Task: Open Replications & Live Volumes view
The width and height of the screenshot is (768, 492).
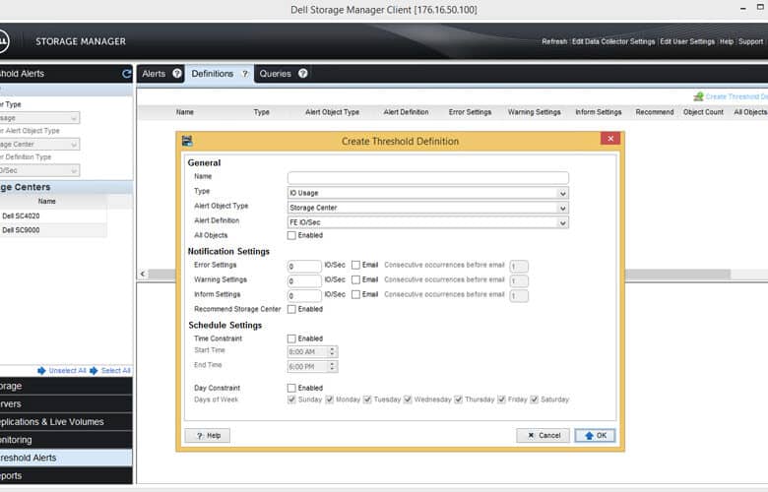Action: tap(66, 421)
